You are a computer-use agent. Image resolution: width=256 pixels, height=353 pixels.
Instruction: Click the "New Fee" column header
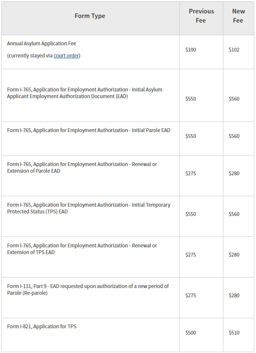(x=238, y=16)
